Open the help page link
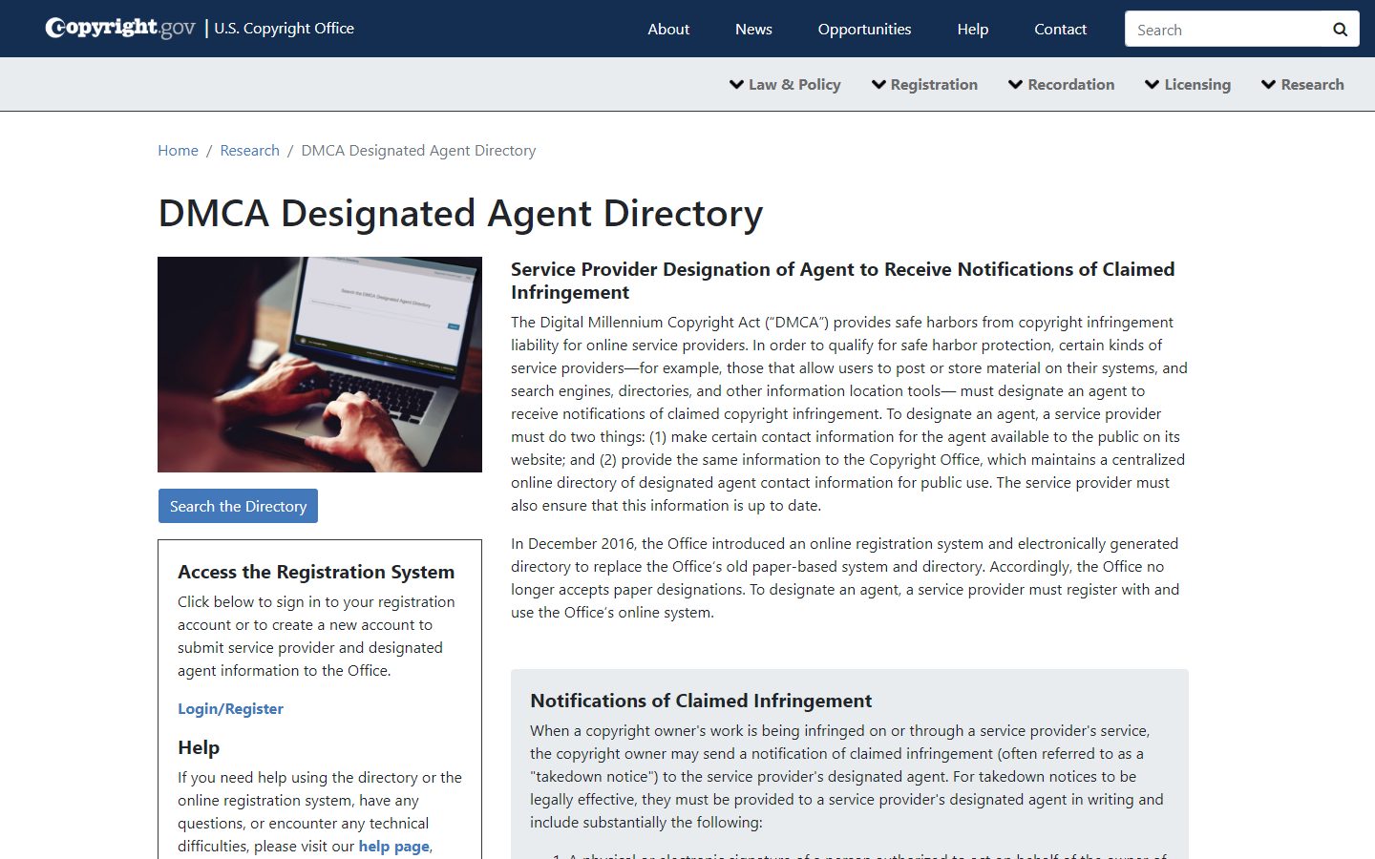The image size is (1375, 859). tap(393, 846)
